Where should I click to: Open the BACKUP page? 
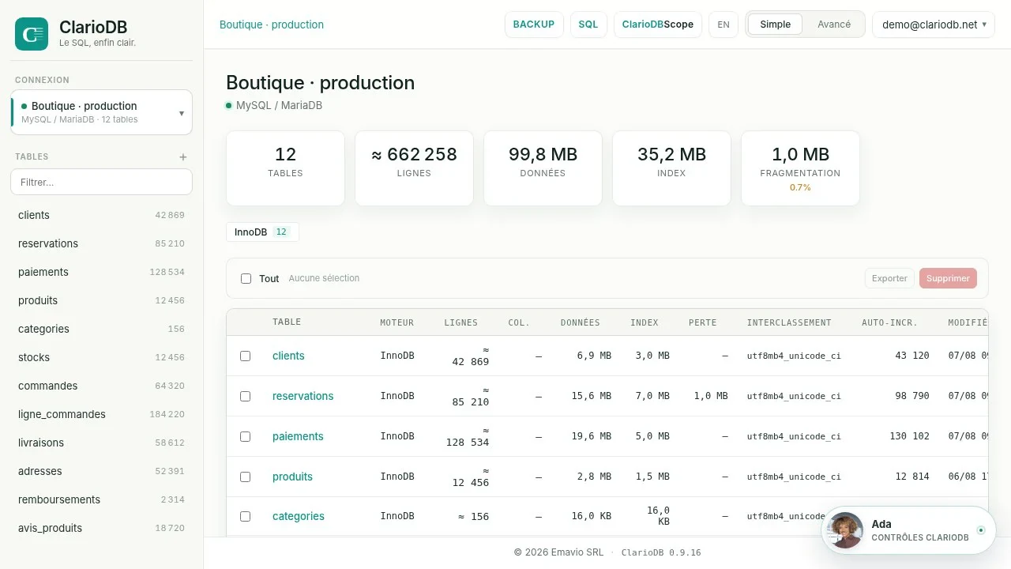[x=534, y=24]
